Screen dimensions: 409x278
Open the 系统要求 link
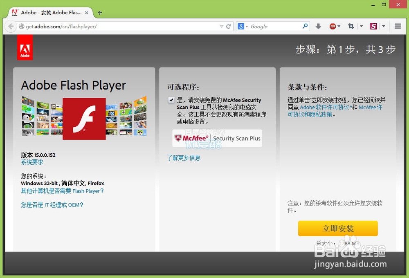pos(31,162)
